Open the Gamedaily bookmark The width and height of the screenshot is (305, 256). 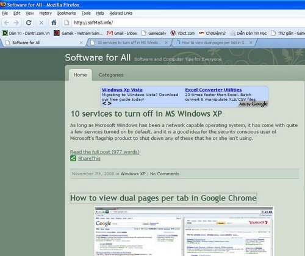pos(154,33)
